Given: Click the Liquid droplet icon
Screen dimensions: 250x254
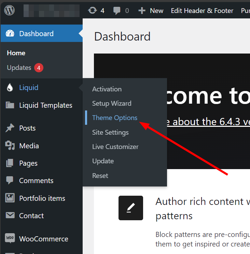Looking at the screenshot, I should [x=10, y=88].
